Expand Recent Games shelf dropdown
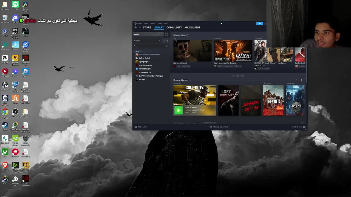351x197 pixels. tap(190, 80)
